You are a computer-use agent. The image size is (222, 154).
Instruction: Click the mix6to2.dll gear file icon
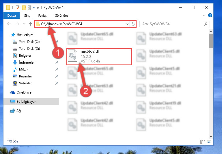pos(72,56)
